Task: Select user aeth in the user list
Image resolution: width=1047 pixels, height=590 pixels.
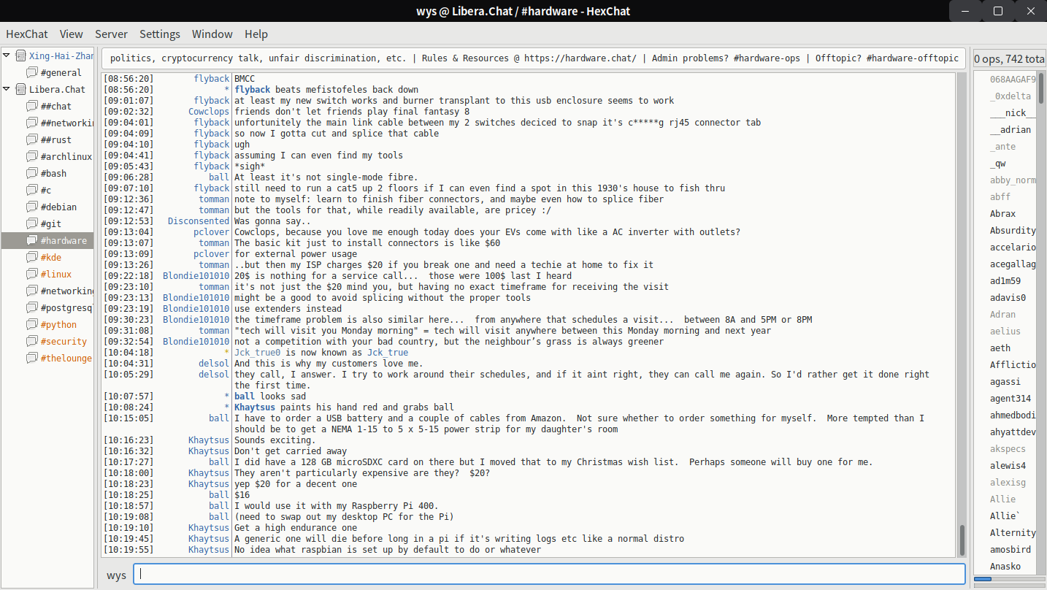Action: (x=1000, y=348)
